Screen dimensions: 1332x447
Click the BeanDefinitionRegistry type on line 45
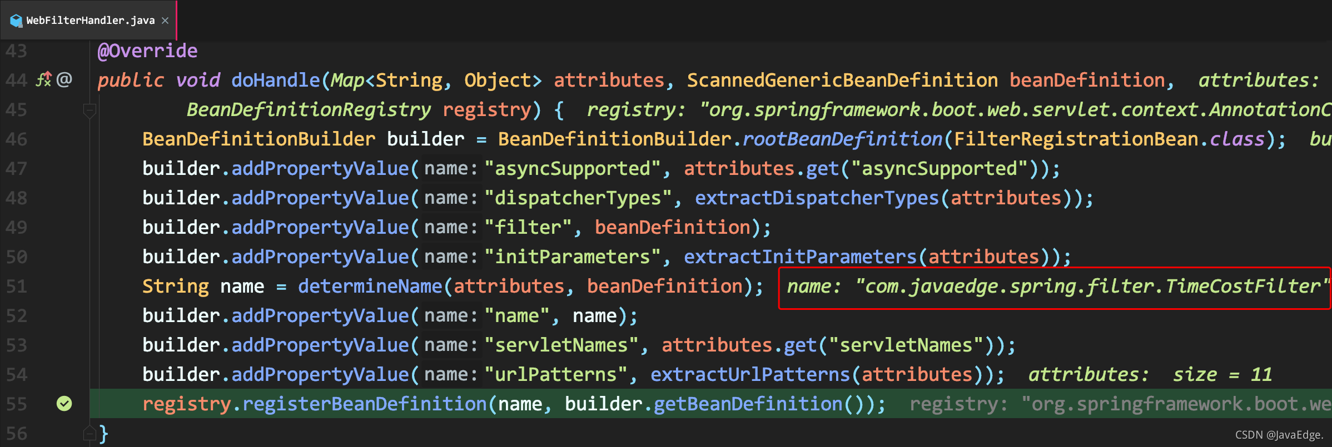click(309, 110)
